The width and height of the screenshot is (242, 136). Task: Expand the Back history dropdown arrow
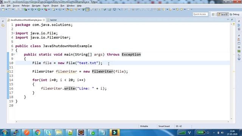point(185,9)
